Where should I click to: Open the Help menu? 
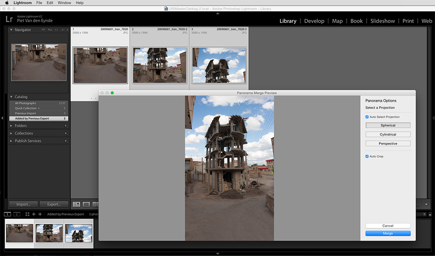click(80, 3)
